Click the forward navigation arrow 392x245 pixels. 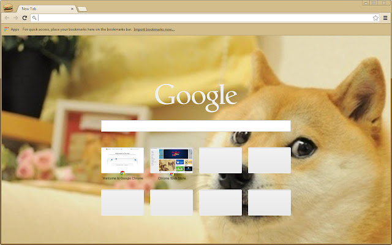coord(15,18)
